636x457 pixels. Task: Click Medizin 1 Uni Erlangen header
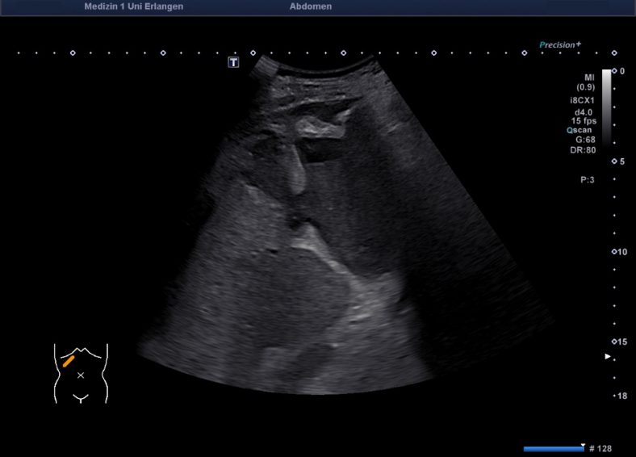134,6
